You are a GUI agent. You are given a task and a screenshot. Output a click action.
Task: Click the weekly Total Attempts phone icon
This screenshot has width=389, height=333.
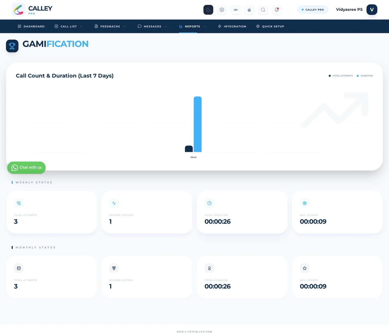point(19,203)
